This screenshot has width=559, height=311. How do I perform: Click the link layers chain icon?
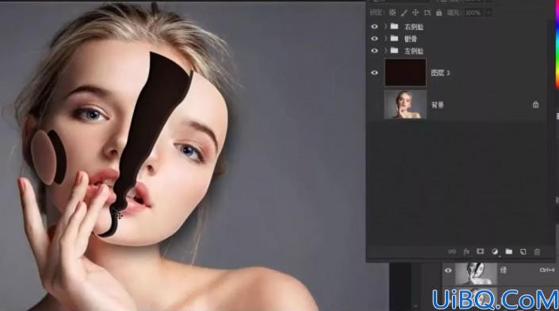452,252
